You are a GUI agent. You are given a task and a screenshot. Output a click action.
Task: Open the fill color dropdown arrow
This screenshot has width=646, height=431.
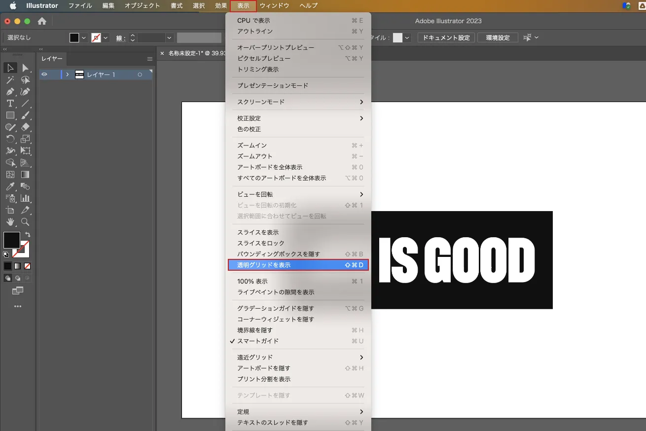84,38
